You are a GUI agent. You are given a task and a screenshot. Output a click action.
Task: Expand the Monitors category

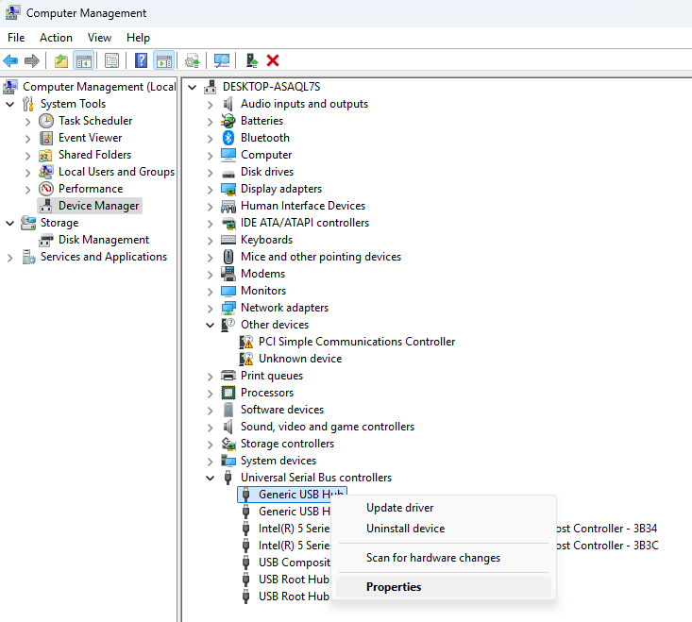[211, 291]
